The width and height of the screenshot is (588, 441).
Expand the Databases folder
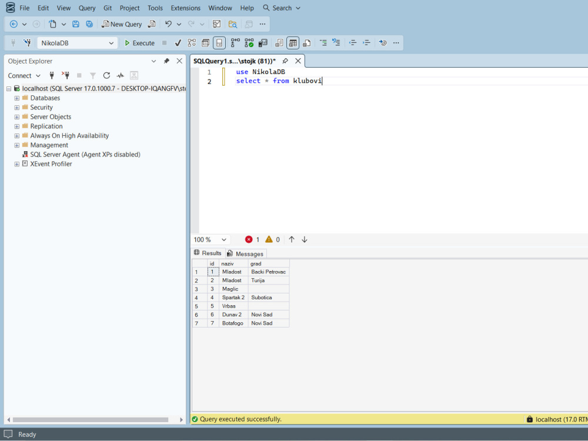tap(17, 98)
